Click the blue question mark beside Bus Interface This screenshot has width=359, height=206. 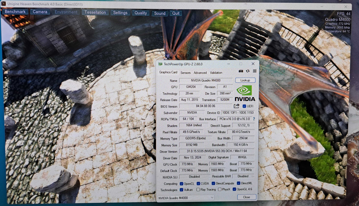coord(254,119)
